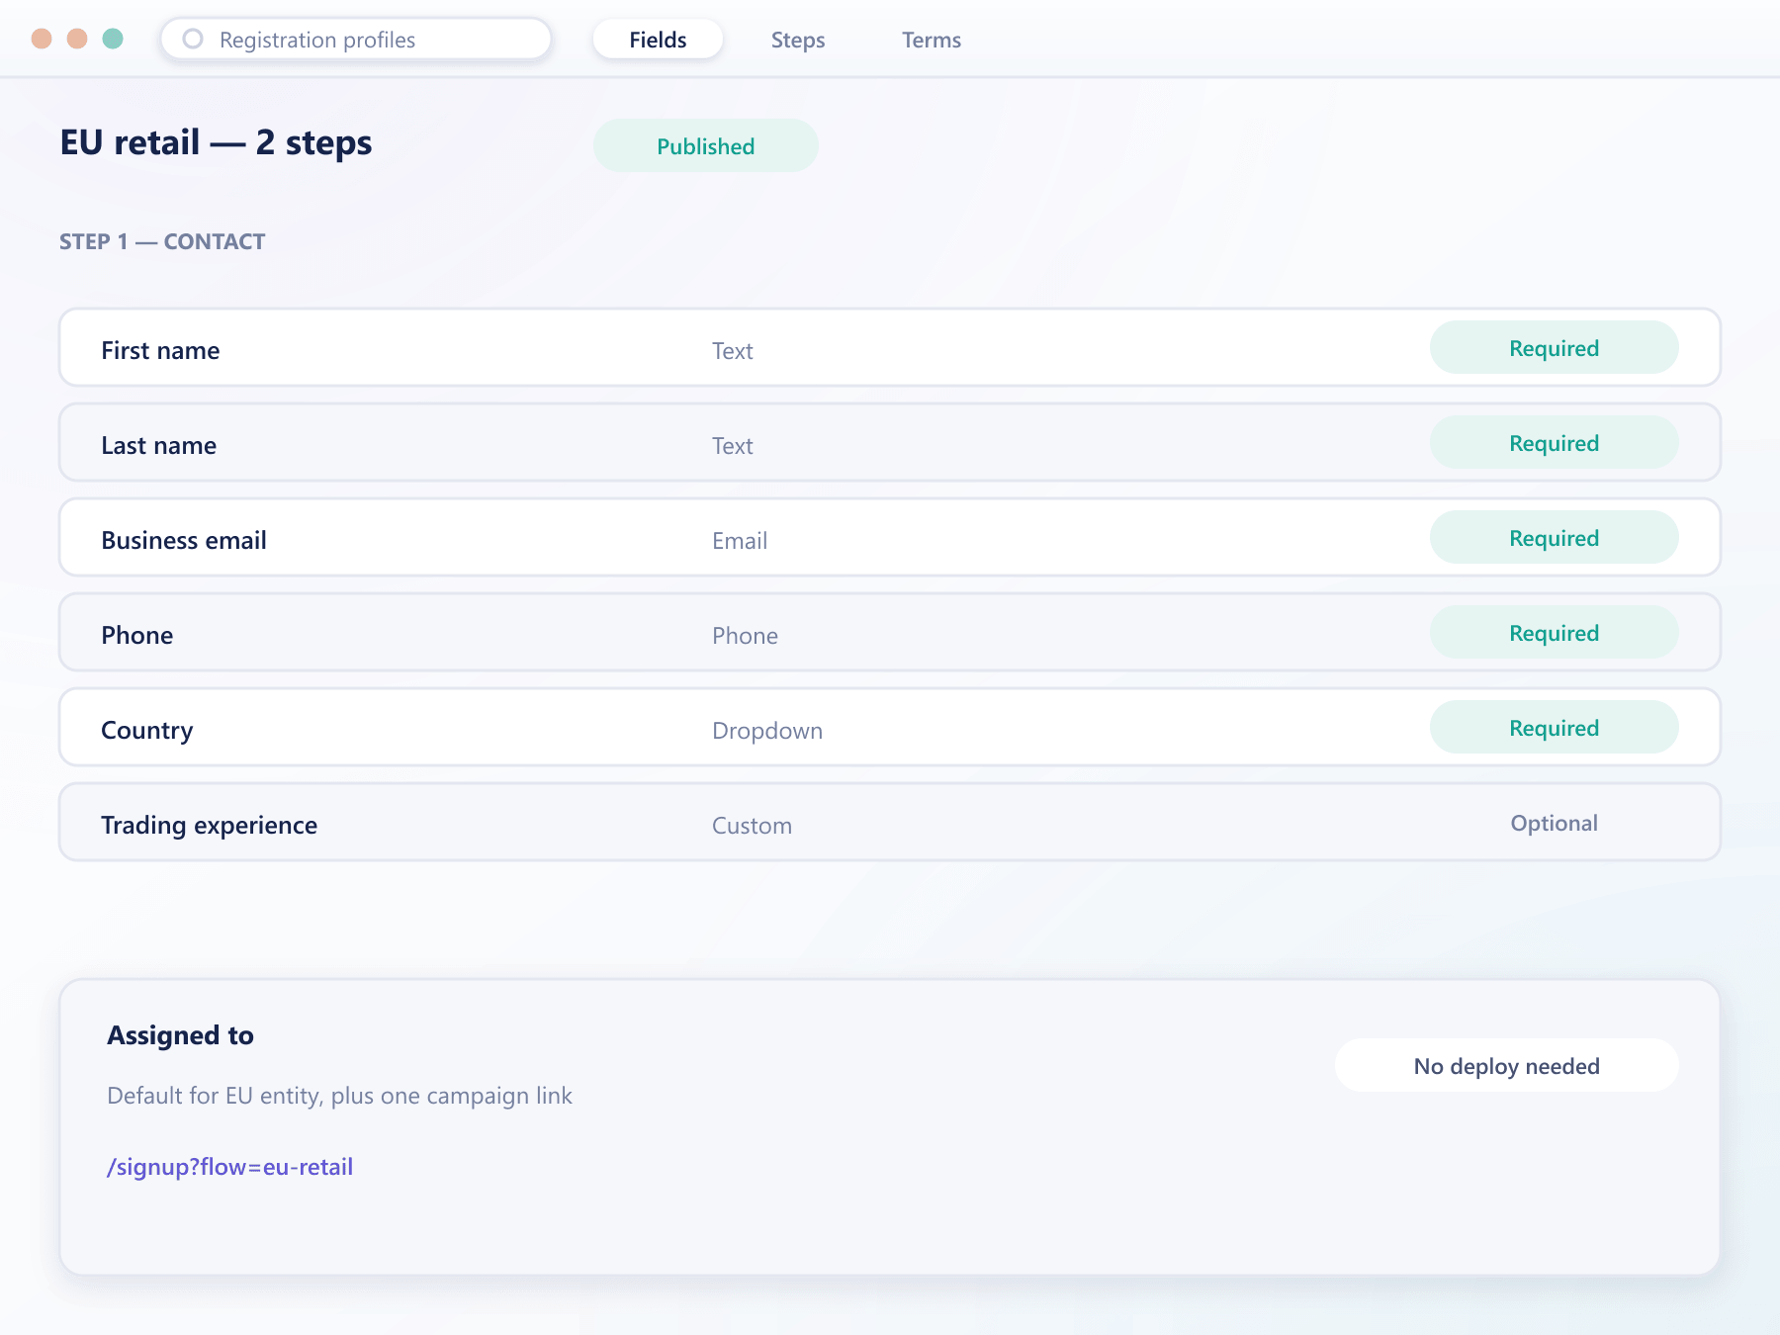Click the Dropdown type of Country
The height and width of the screenshot is (1335, 1780).
point(766,731)
